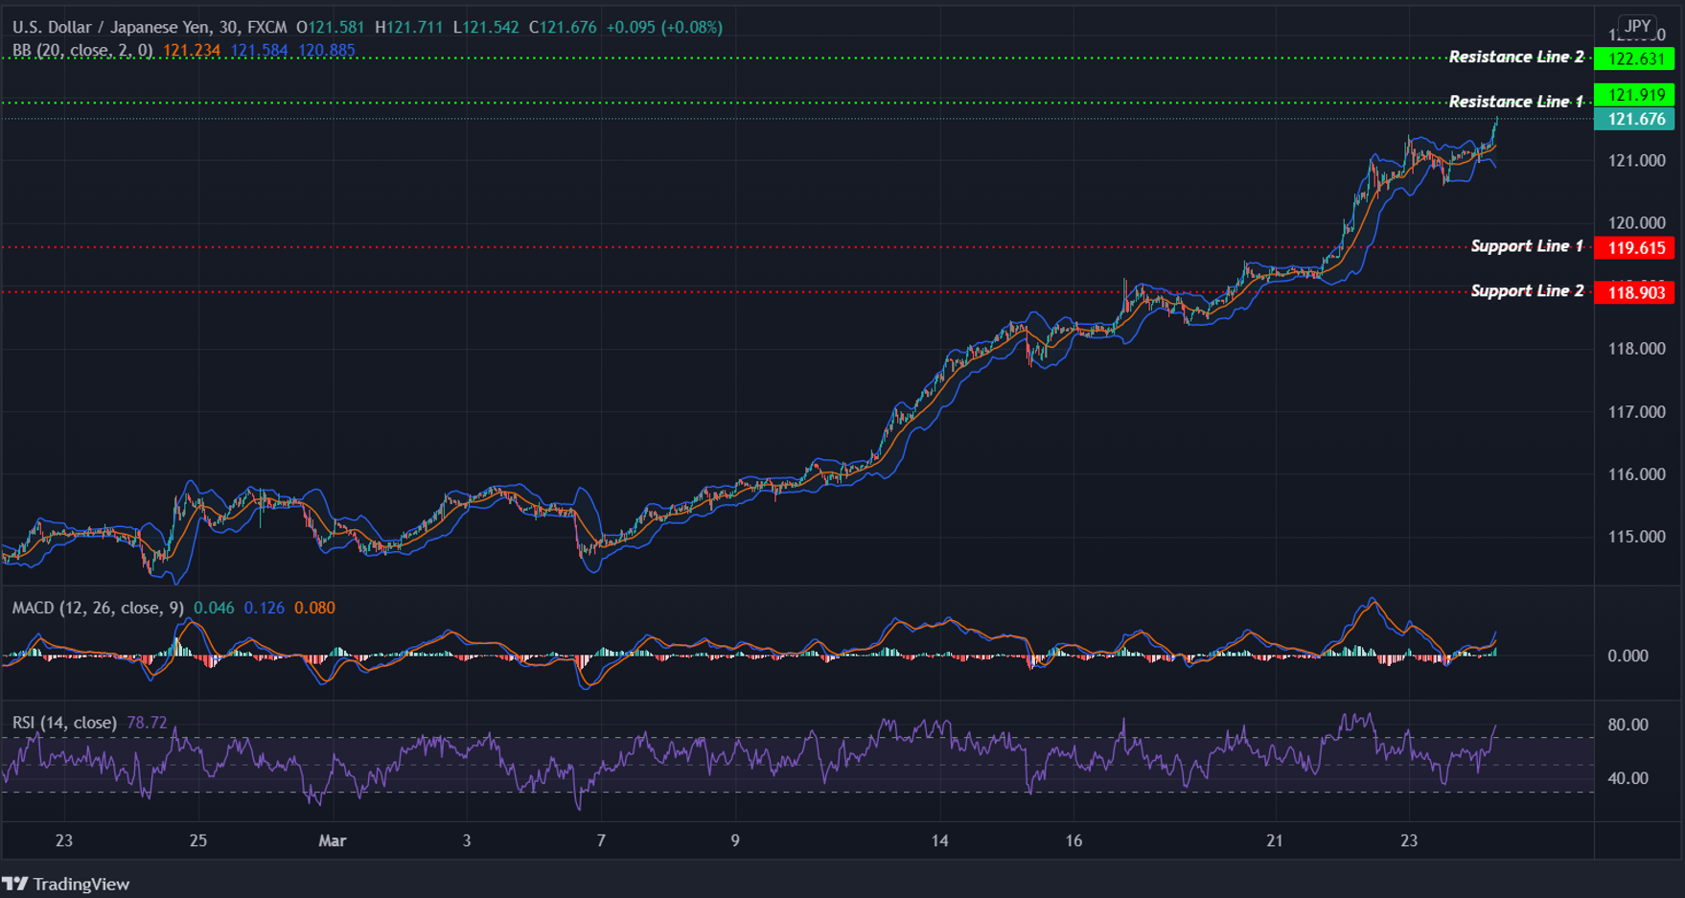The height and width of the screenshot is (898, 1685).
Task: Click the RSI value 78.72
Action: 147,723
